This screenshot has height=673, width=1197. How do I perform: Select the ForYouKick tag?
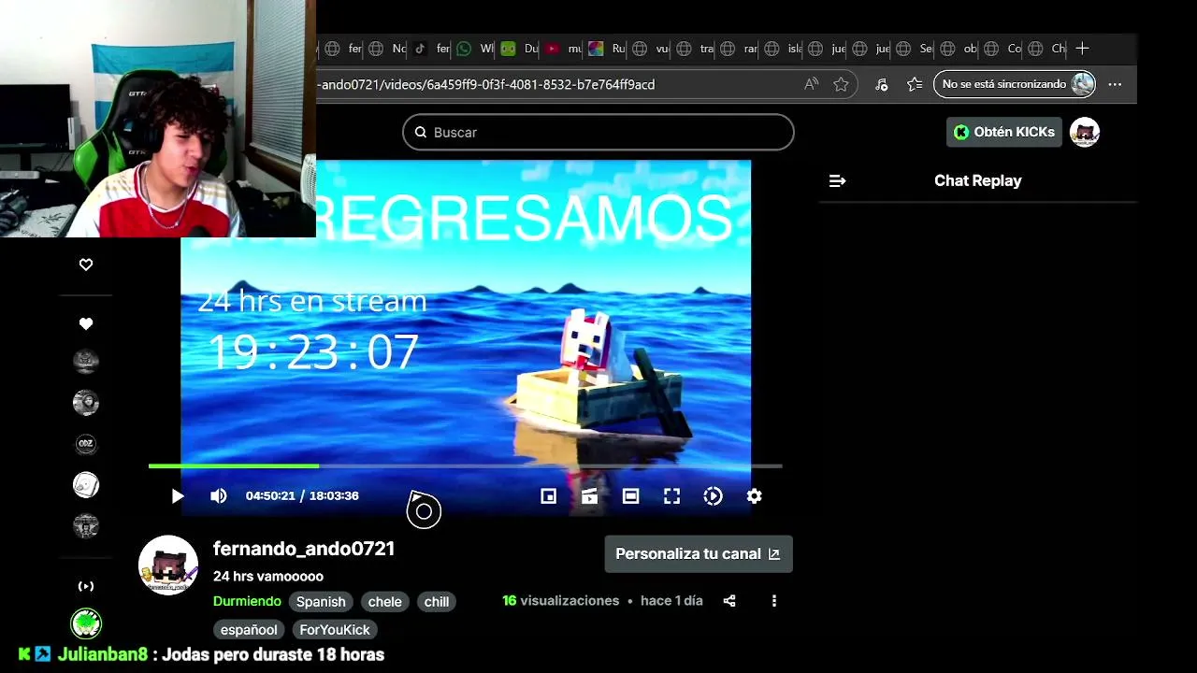click(335, 630)
